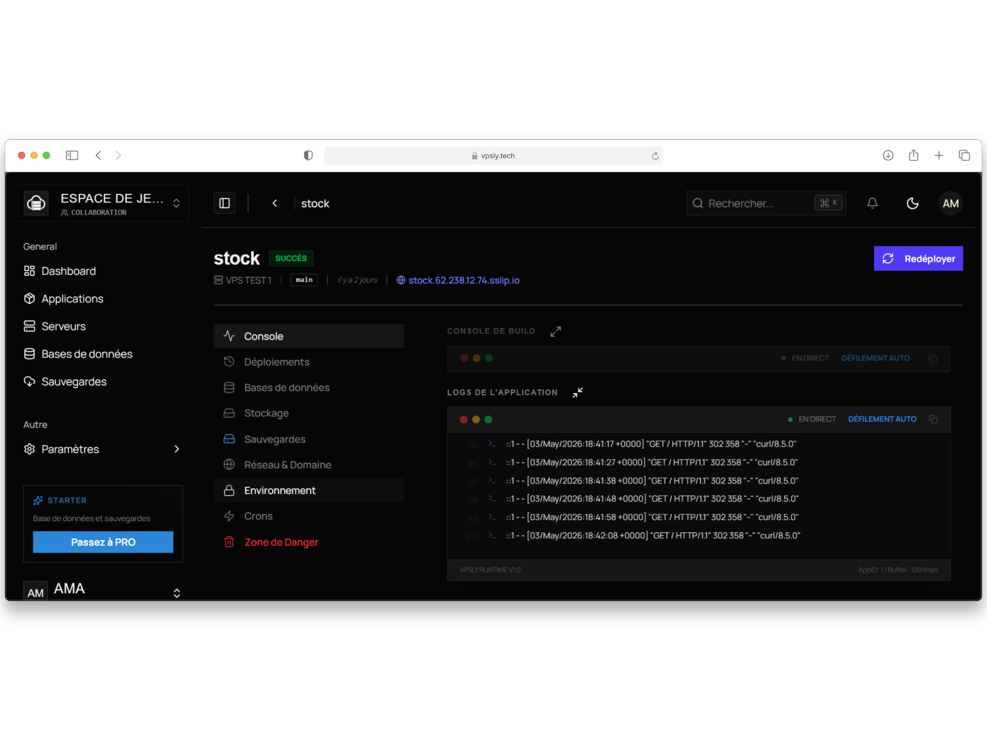The width and height of the screenshot is (987, 740).
Task: Click the Safari address bar
Action: click(x=493, y=156)
